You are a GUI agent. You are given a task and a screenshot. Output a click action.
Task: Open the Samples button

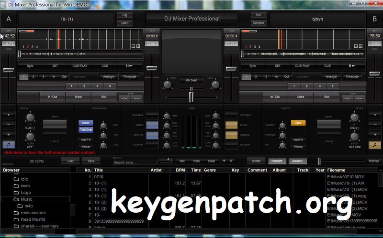(x=259, y=22)
